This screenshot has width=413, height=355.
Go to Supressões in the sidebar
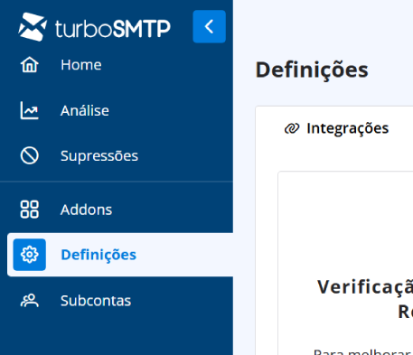(99, 156)
